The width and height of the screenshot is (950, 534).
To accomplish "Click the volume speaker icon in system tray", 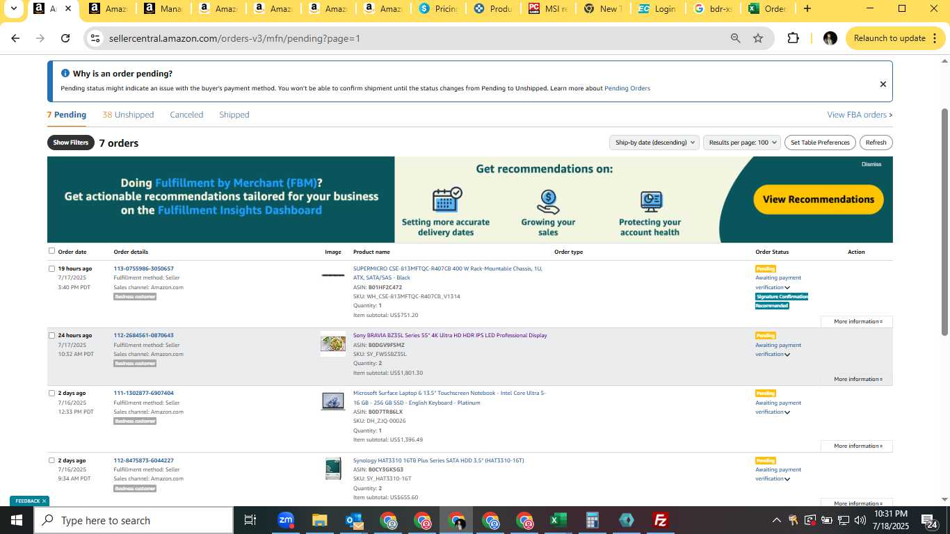I will click(x=860, y=520).
